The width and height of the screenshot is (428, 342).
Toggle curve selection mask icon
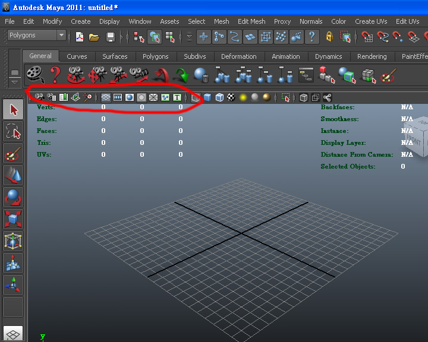[234, 37]
